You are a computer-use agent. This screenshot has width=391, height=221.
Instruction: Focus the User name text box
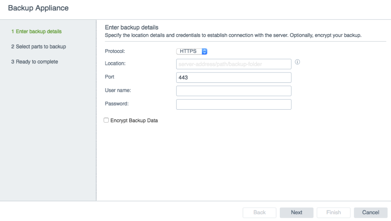coord(234,91)
